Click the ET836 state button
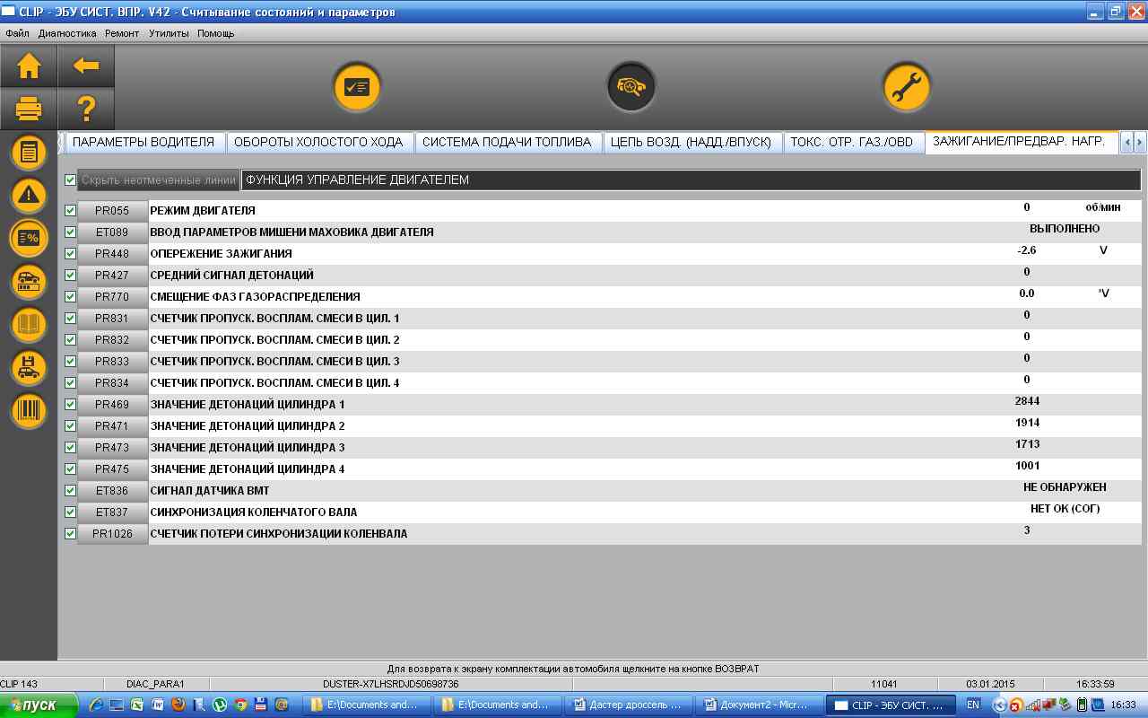 pos(112,491)
